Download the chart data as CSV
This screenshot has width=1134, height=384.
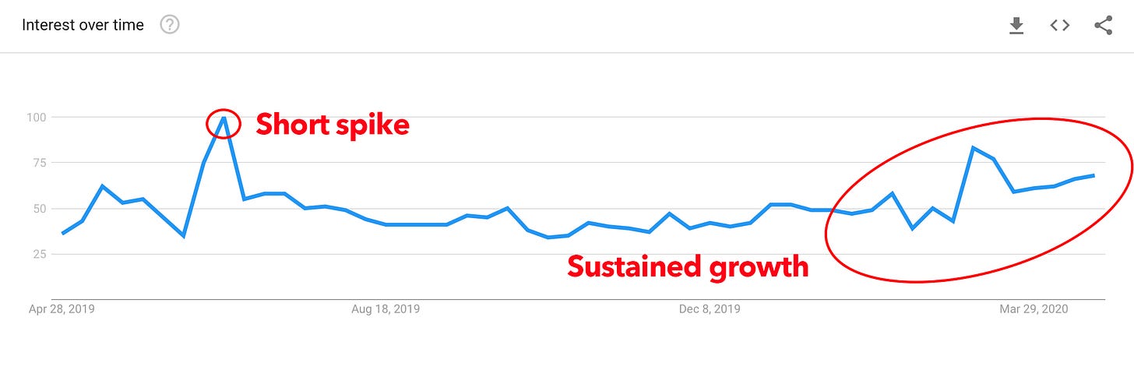[1016, 26]
